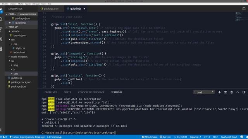Select the TERMINAL panel tab

[117, 92]
